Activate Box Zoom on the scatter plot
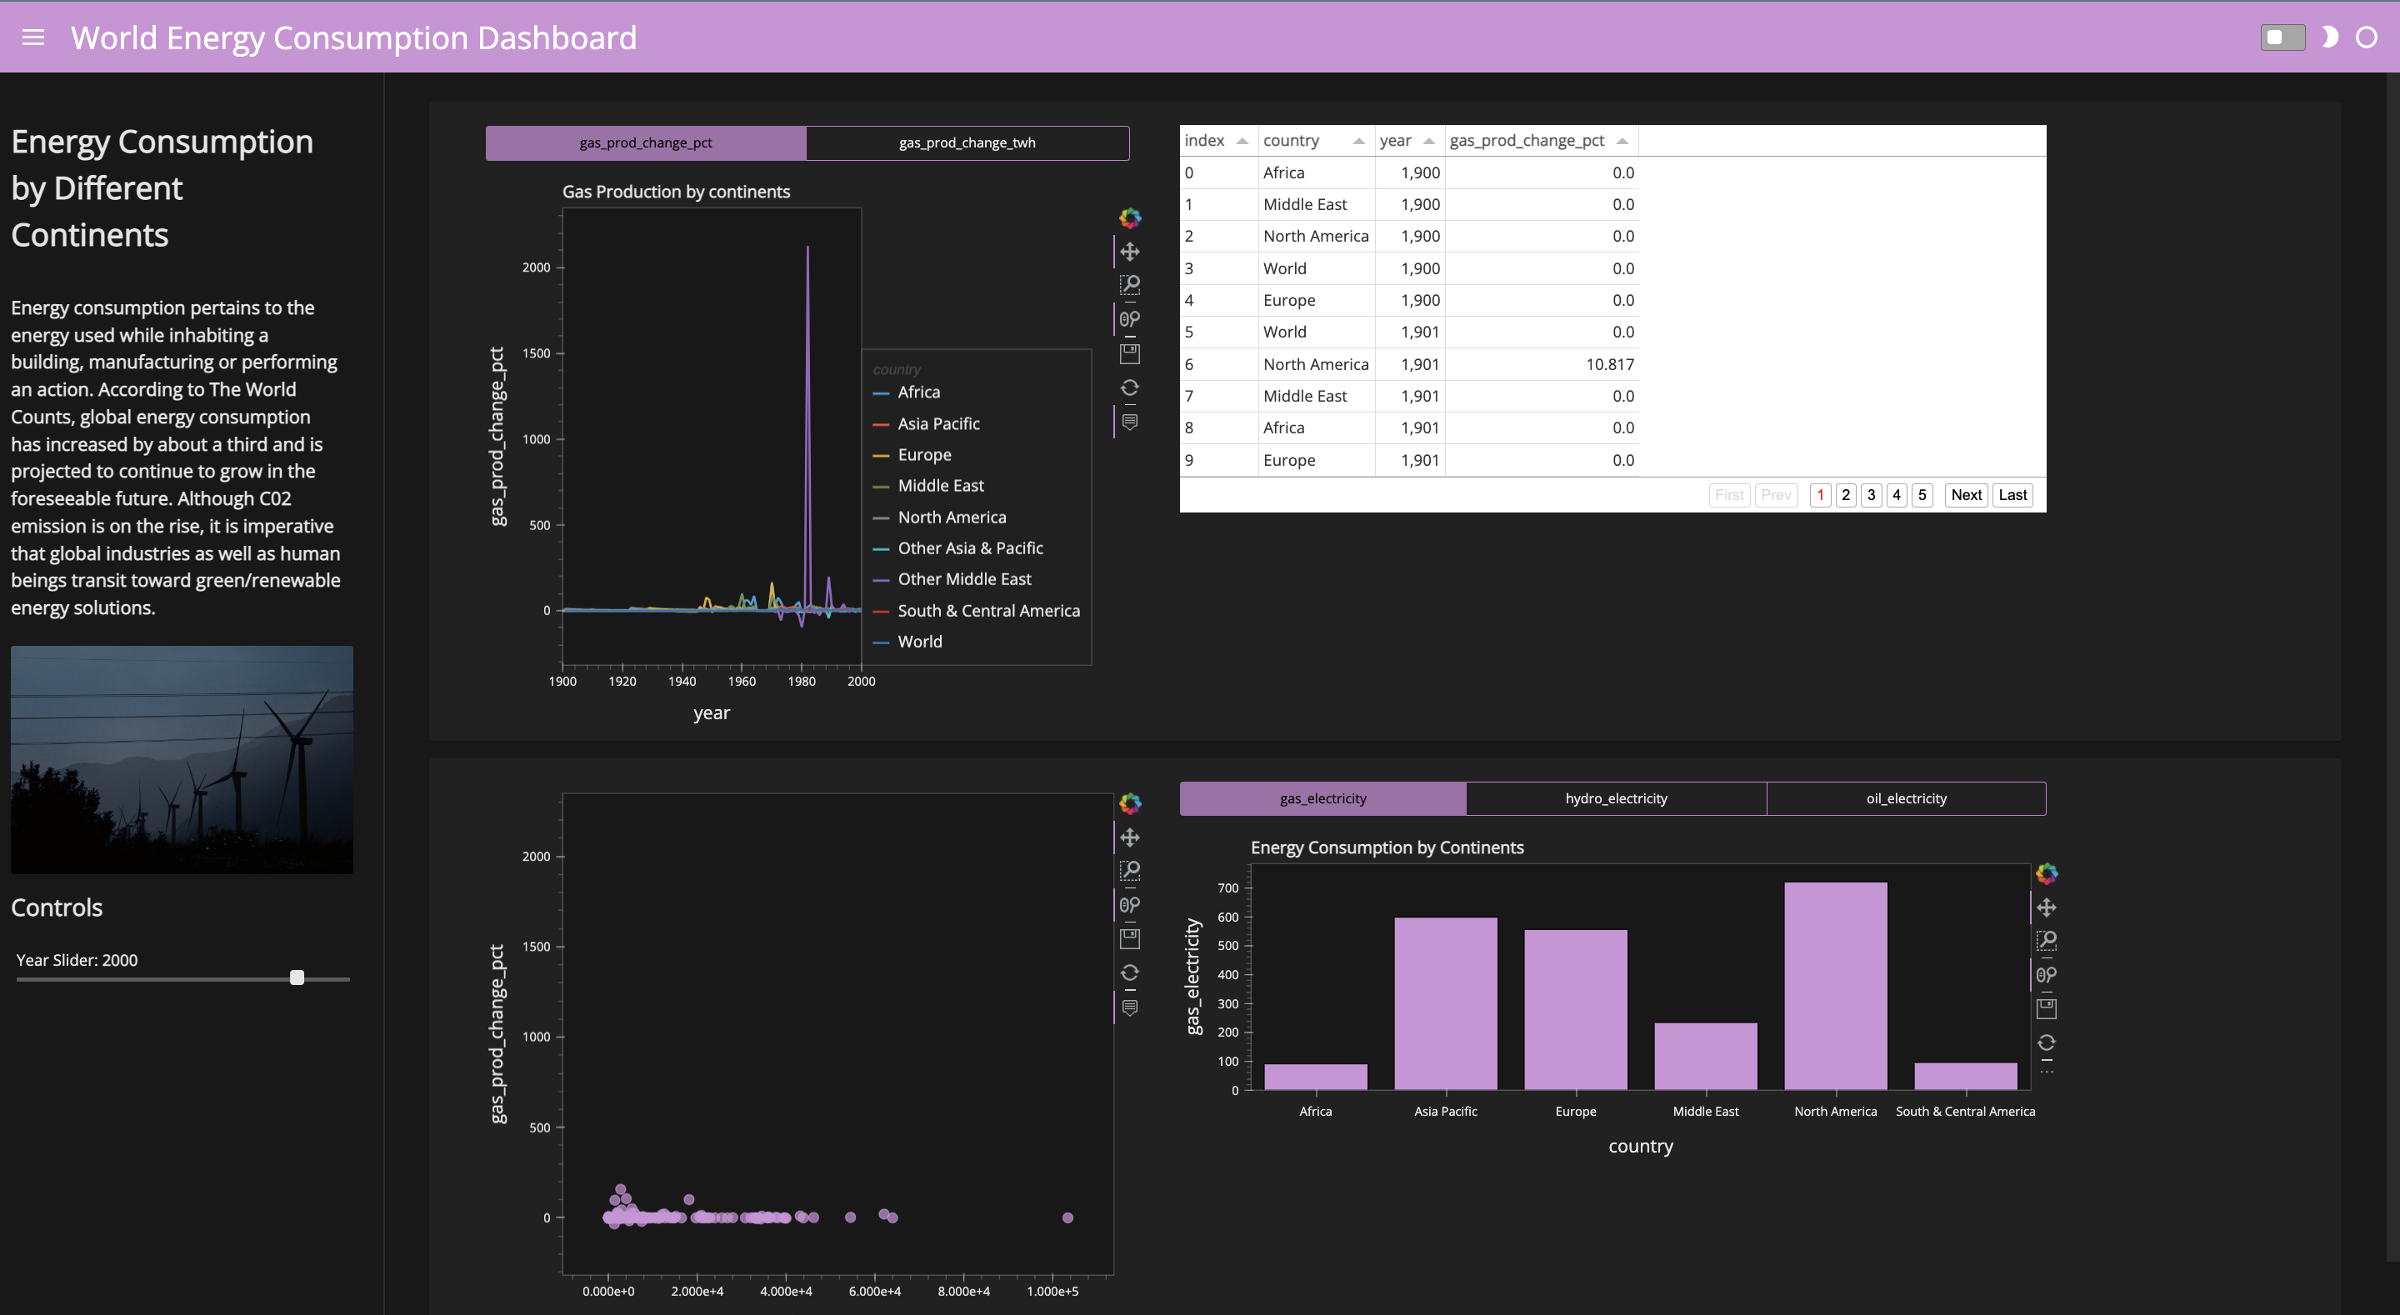The height and width of the screenshot is (1315, 2400). [1130, 871]
